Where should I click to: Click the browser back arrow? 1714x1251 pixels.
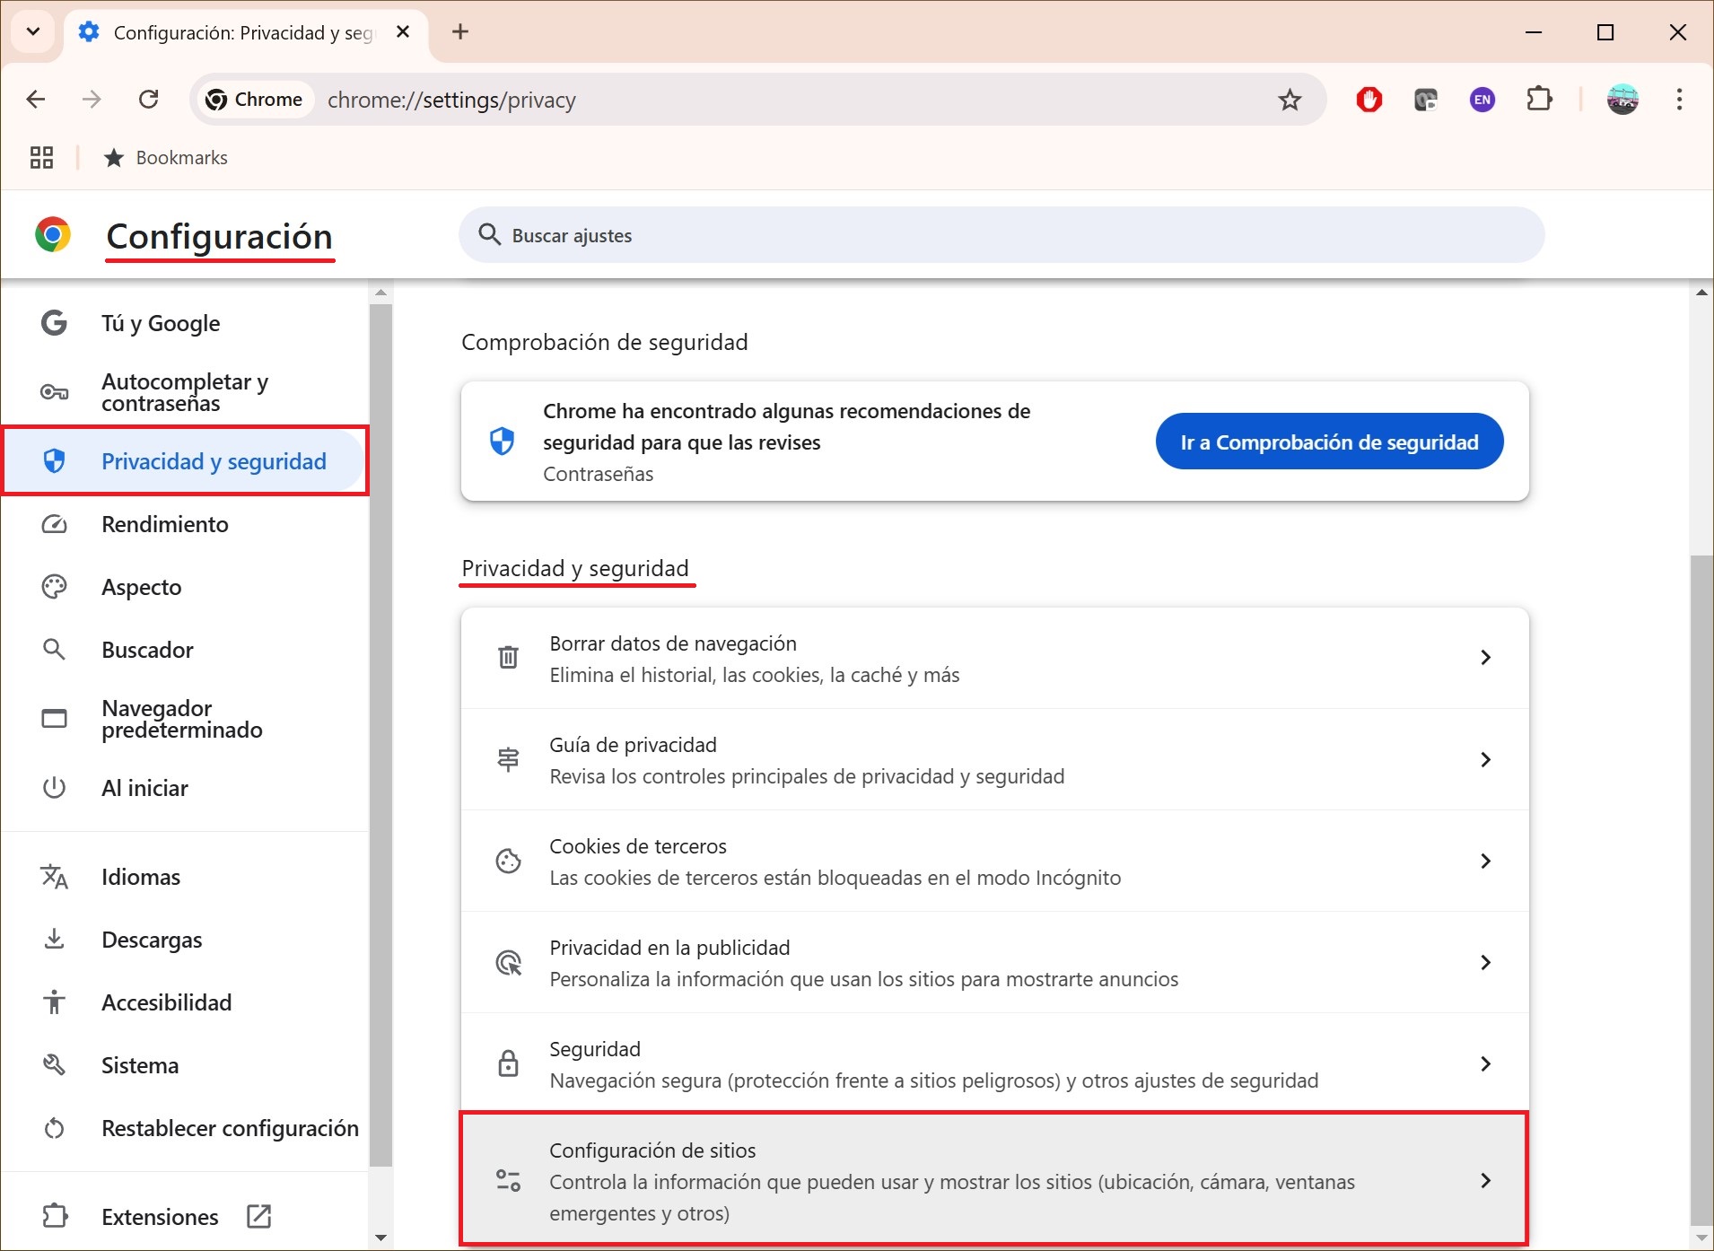pyautogui.click(x=36, y=99)
